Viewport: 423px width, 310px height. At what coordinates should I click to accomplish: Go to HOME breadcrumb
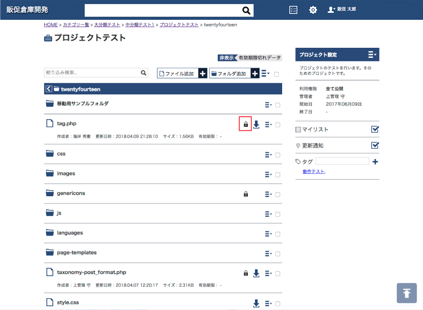[51, 25]
